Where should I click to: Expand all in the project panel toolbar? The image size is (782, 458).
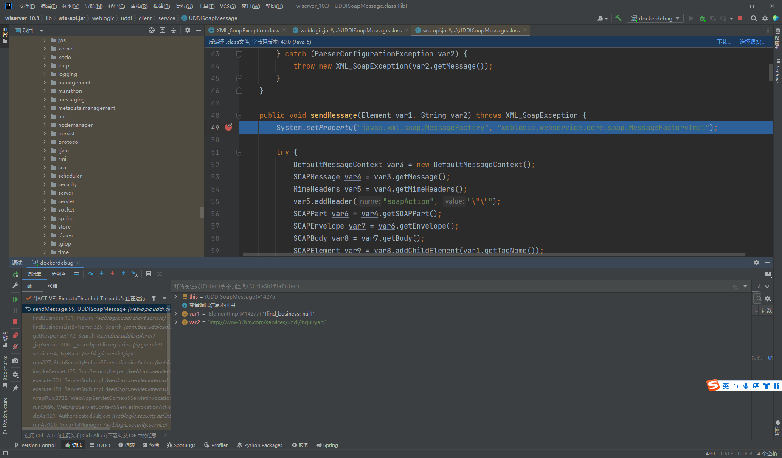pyautogui.click(x=163, y=30)
